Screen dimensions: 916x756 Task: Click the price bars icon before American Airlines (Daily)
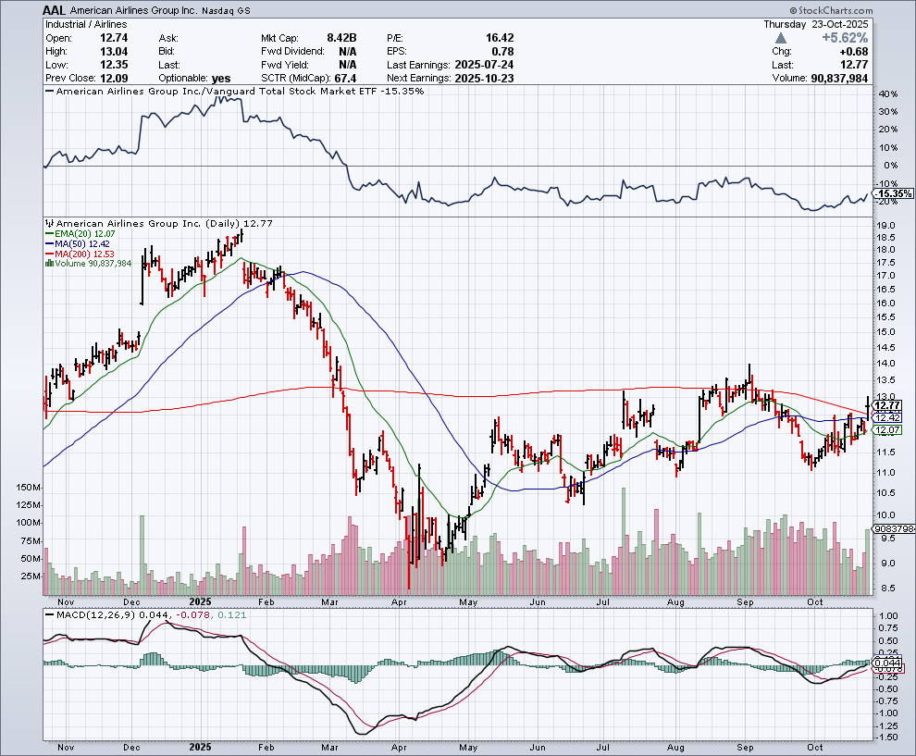(x=50, y=224)
